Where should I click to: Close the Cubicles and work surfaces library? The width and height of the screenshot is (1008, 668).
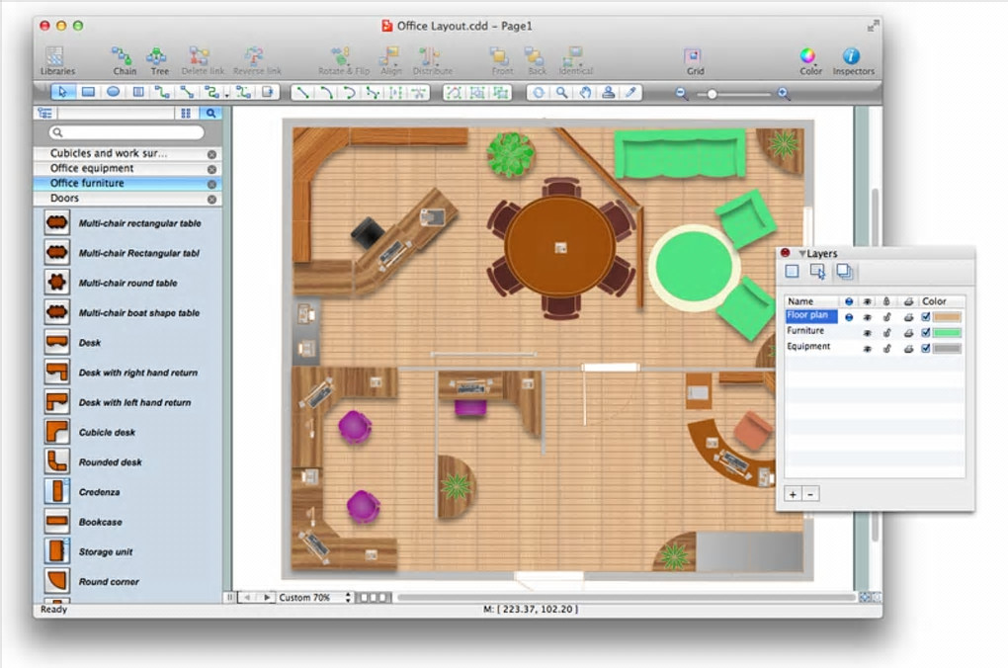pos(211,154)
